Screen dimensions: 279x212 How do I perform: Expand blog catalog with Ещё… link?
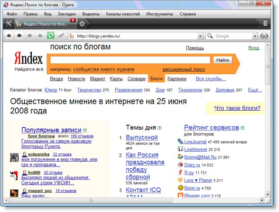point(255,90)
